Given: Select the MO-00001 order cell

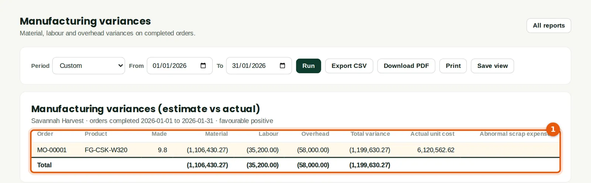Looking at the screenshot, I should tap(52, 150).
